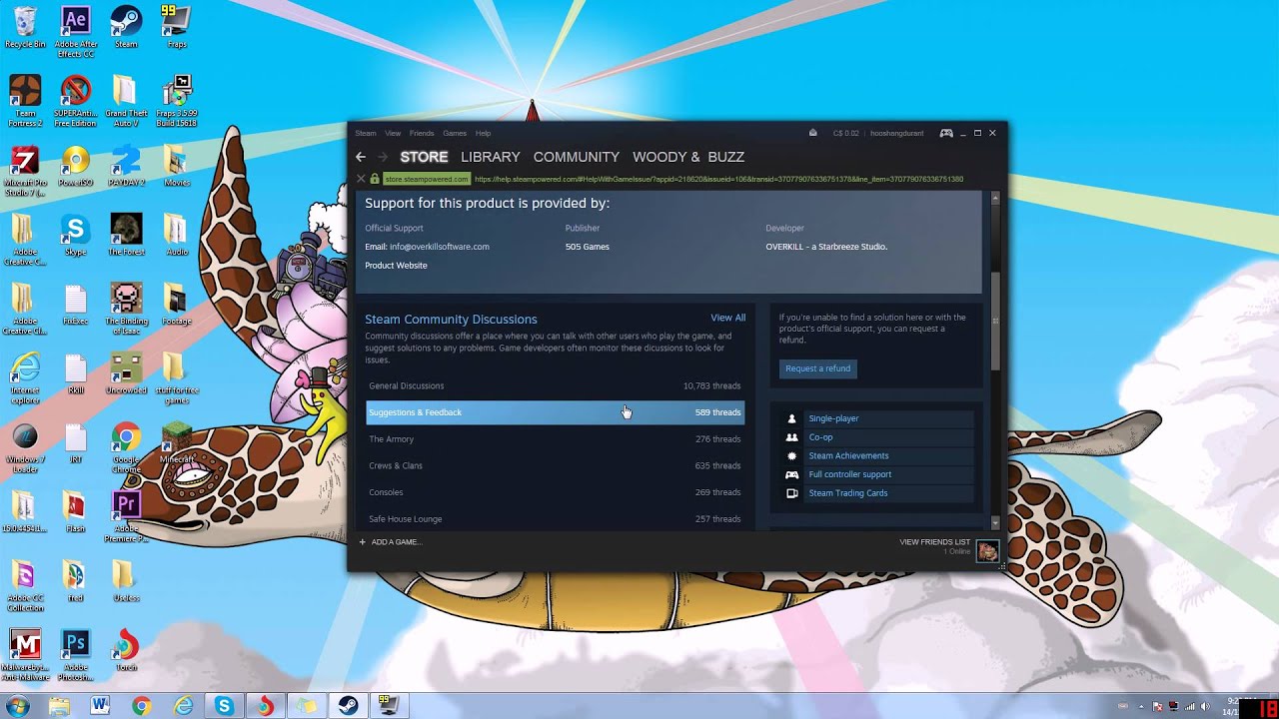Open Adobe After Effects CC desktop shortcut
The height and width of the screenshot is (719, 1279).
[x=75, y=31]
